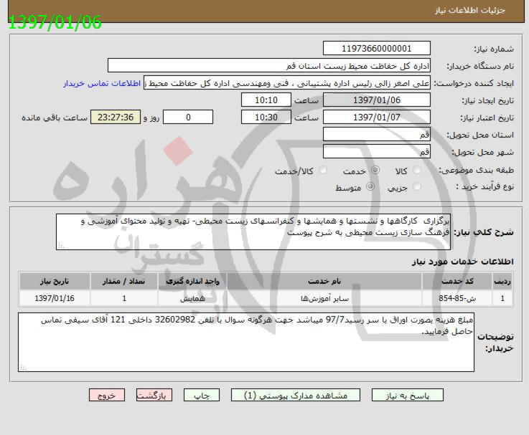Click service name cell سایر آموزش‌ها
Screen dimensions: 529x435
(x=324, y=299)
